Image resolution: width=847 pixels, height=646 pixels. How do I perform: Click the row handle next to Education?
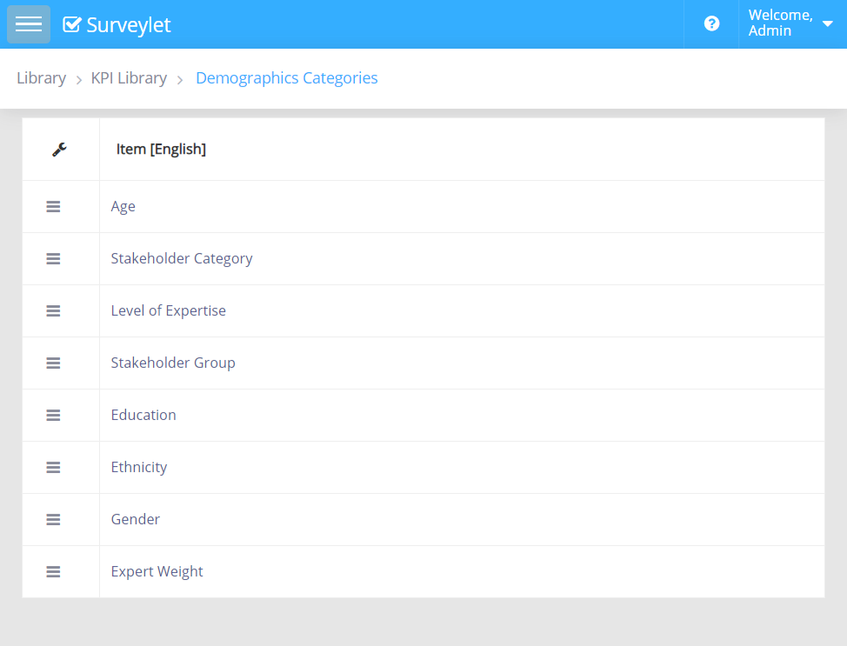[x=53, y=416]
